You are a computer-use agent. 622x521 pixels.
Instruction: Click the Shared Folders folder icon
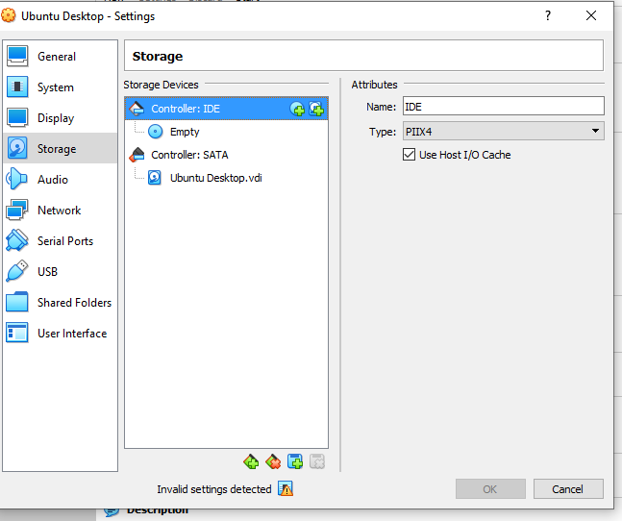click(x=17, y=302)
